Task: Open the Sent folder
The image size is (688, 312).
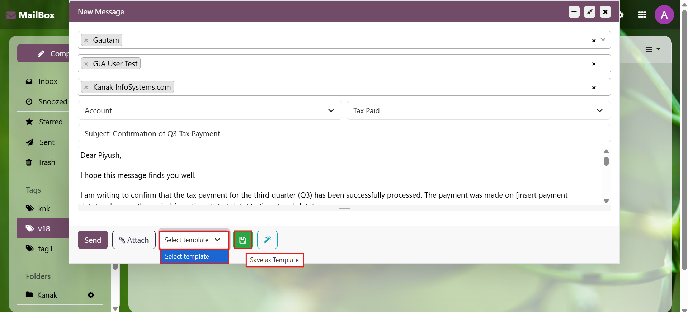Action: click(43, 142)
